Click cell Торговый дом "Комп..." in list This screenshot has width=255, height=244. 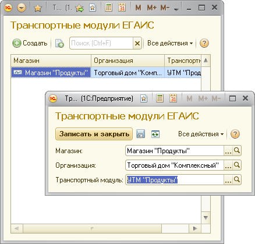tap(127, 73)
